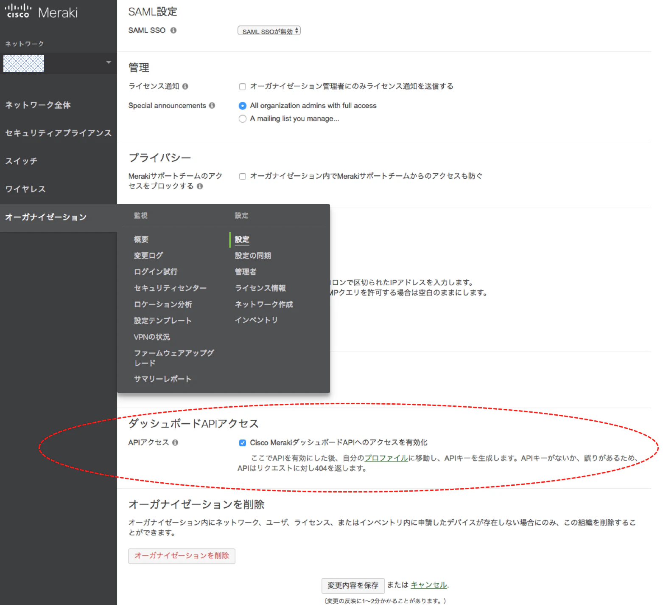Select A mailing list you manage option
Viewport: 663px width, 605px height.
click(243, 118)
